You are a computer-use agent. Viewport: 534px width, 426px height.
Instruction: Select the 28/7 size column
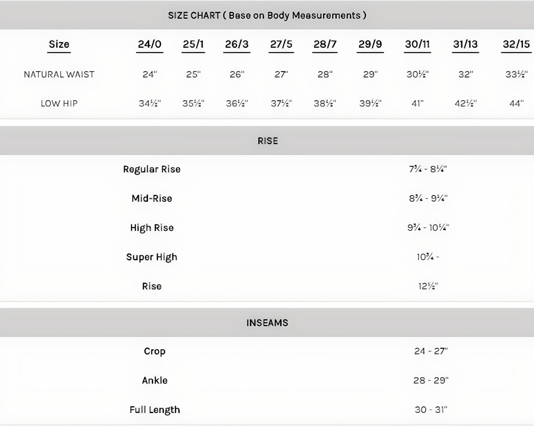(325, 44)
